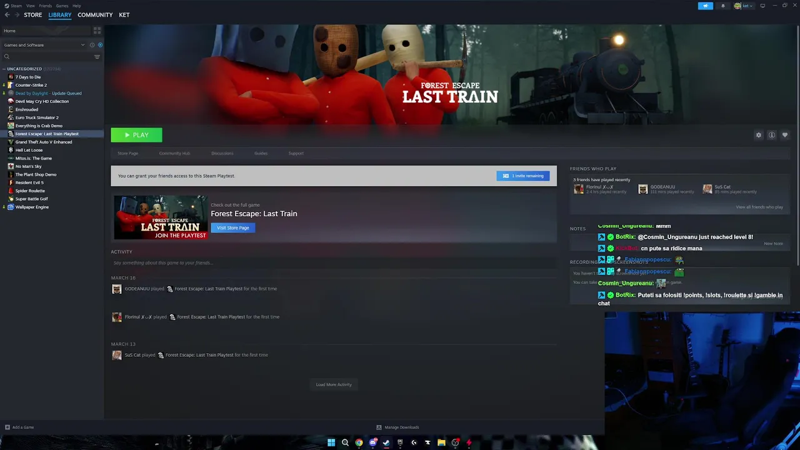This screenshot has width=800, height=450.
Task: Open the Friends menu
Action: (46, 6)
